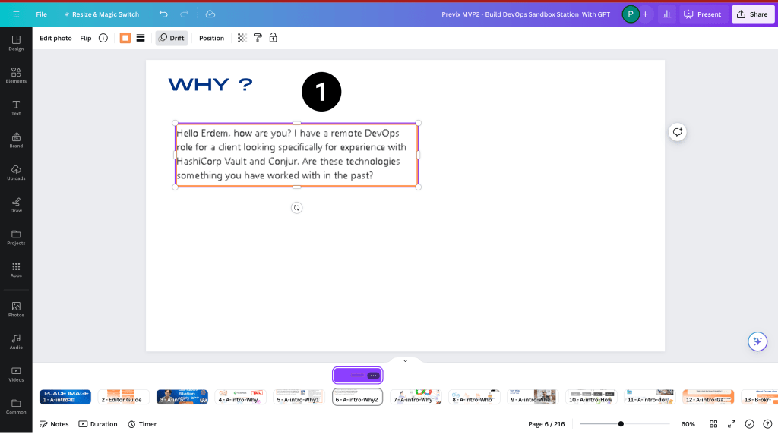
Task: Open the Audio panel
Action: click(x=16, y=341)
